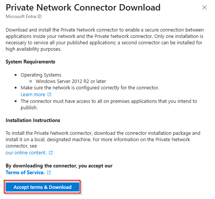
Task: Click external-link icon beside Learn more
Action: pyautogui.click(x=49, y=95)
